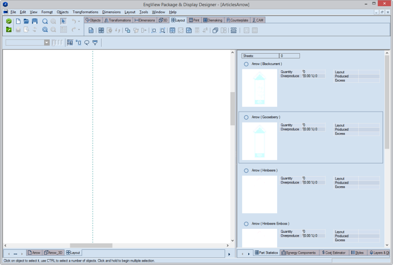Viewport: 393px width, 265px height.
Task: Expand the redo history dropdown arrow
Action: pos(79,29)
